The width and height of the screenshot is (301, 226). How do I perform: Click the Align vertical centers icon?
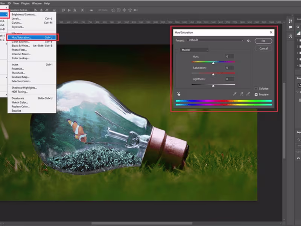pos(69,10)
